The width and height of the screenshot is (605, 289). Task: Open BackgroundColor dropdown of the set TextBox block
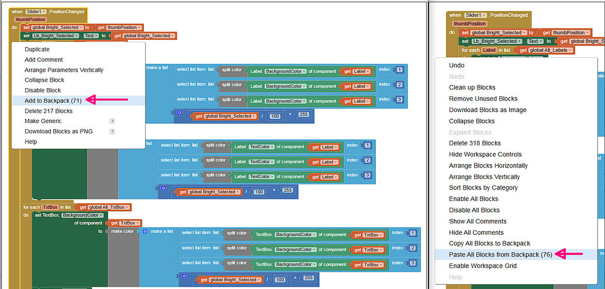pyautogui.click(x=82, y=215)
